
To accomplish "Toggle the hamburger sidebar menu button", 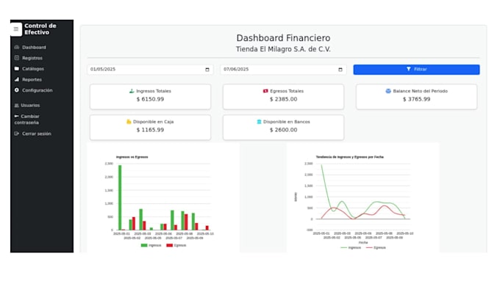I will coord(16,29).
